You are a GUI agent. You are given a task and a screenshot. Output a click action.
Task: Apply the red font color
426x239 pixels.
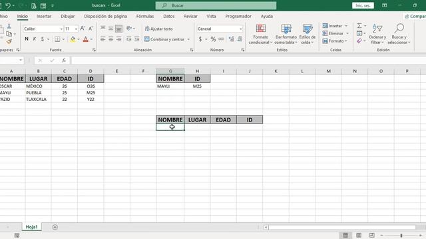click(86, 39)
